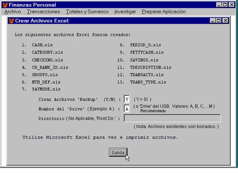This screenshot has height=177, width=238.
Task: Close the Finanzas Personal main window
Action: click(x=232, y=5)
